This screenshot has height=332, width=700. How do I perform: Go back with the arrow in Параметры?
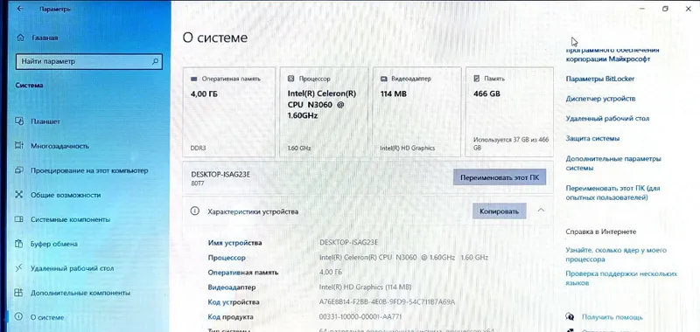point(19,9)
